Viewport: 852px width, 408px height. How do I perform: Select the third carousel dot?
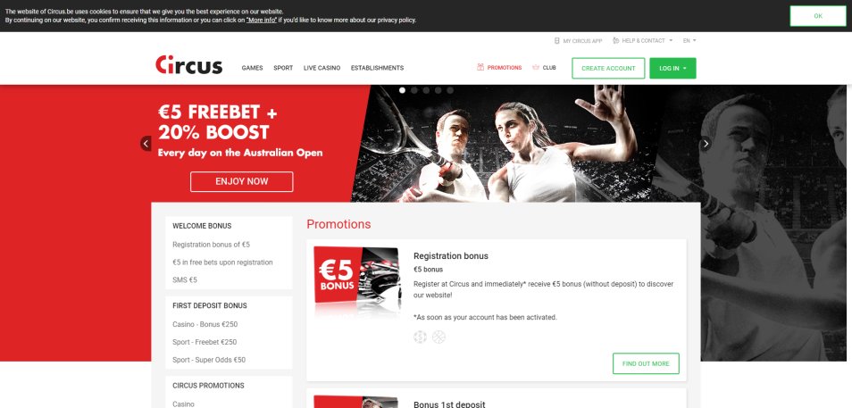point(426,90)
